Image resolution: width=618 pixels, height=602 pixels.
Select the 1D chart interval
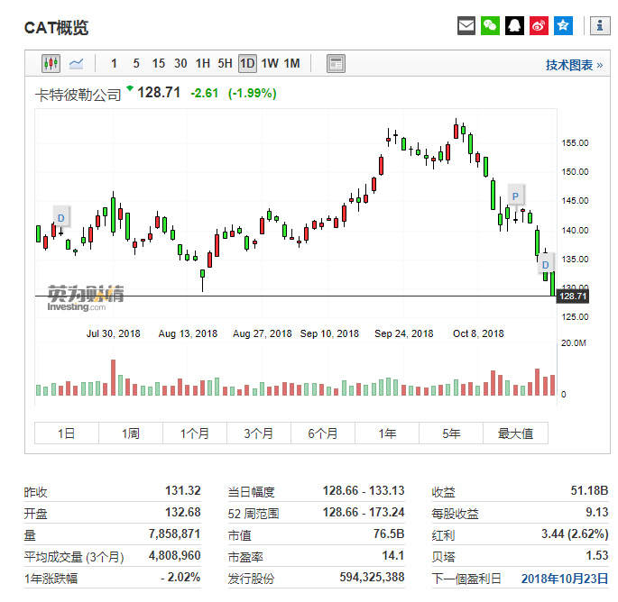tap(247, 63)
